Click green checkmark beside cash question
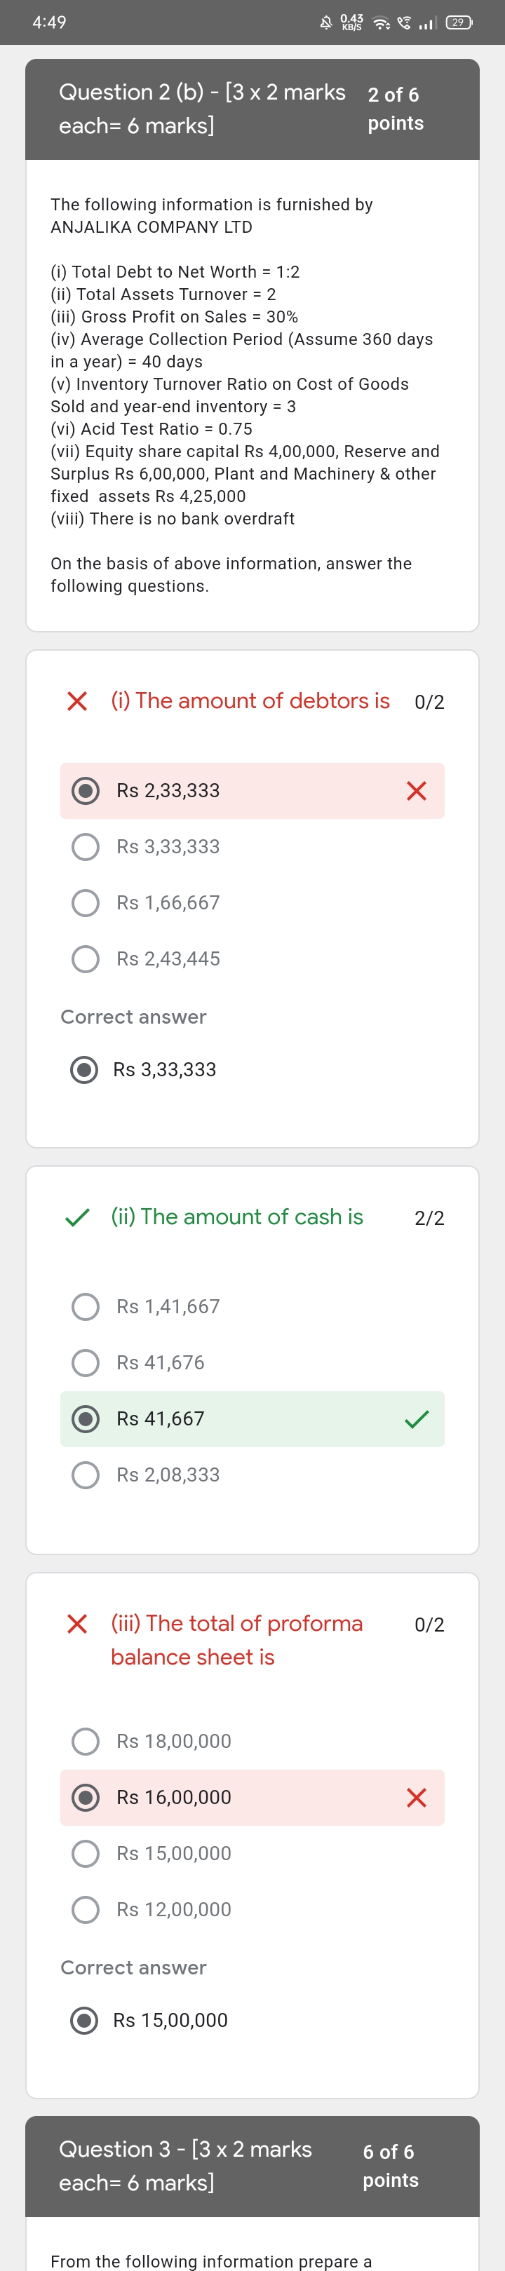The width and height of the screenshot is (505, 2271). [78, 1216]
